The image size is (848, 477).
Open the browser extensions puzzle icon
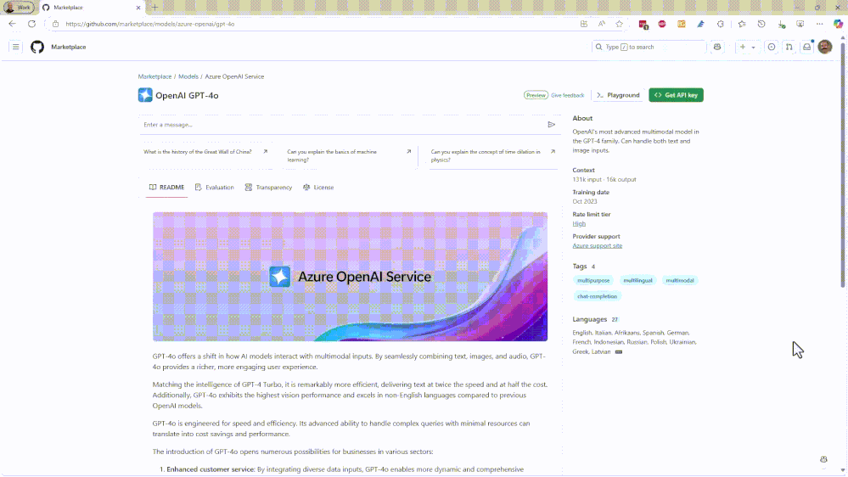721,24
